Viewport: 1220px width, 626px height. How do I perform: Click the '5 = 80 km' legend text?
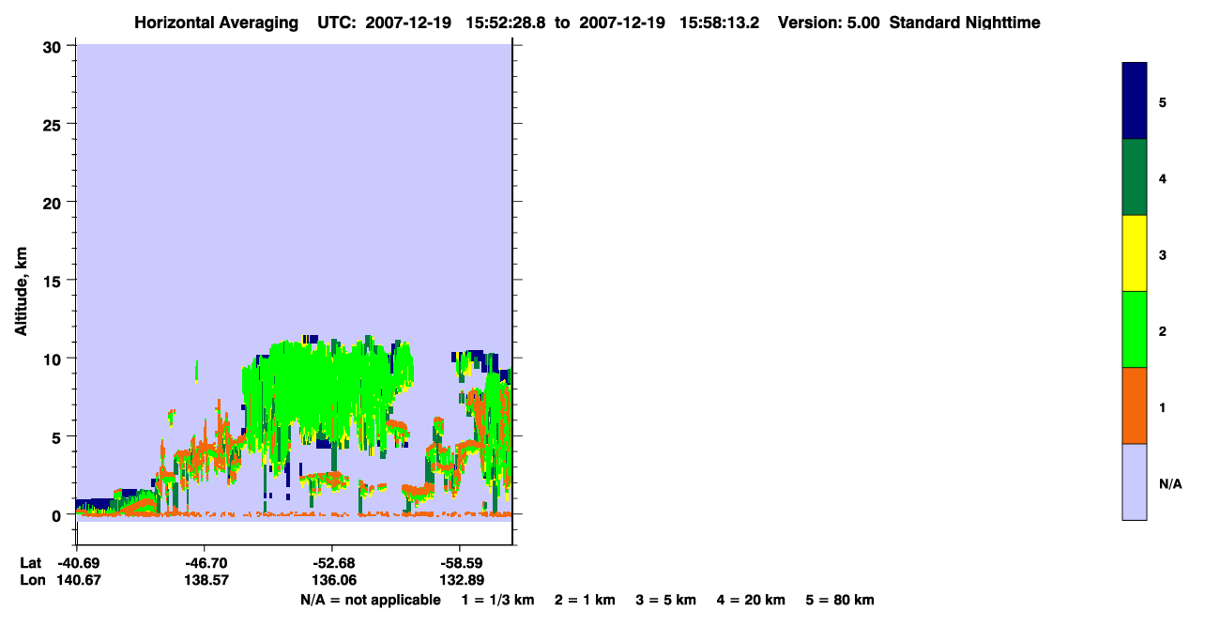point(840,600)
